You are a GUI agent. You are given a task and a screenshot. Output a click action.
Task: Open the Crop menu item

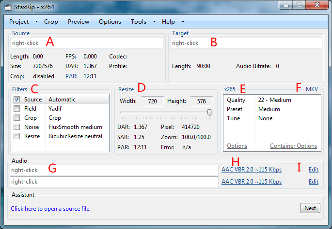[x=51, y=22]
